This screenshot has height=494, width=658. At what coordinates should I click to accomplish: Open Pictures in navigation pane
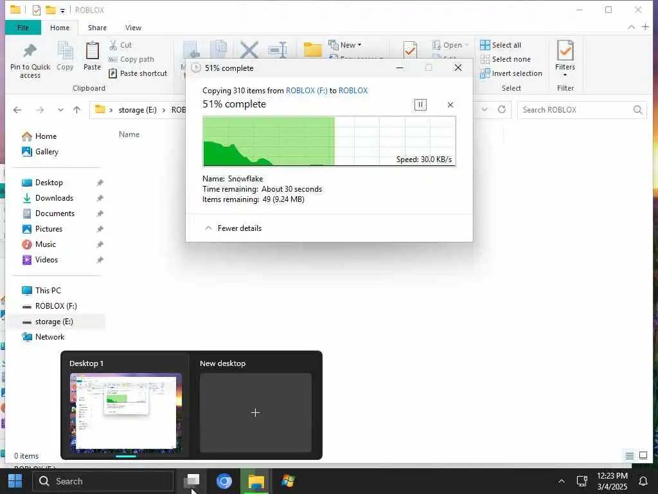[x=42, y=229]
